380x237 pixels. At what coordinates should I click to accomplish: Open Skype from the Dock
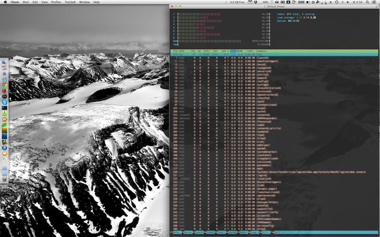pos(4,102)
